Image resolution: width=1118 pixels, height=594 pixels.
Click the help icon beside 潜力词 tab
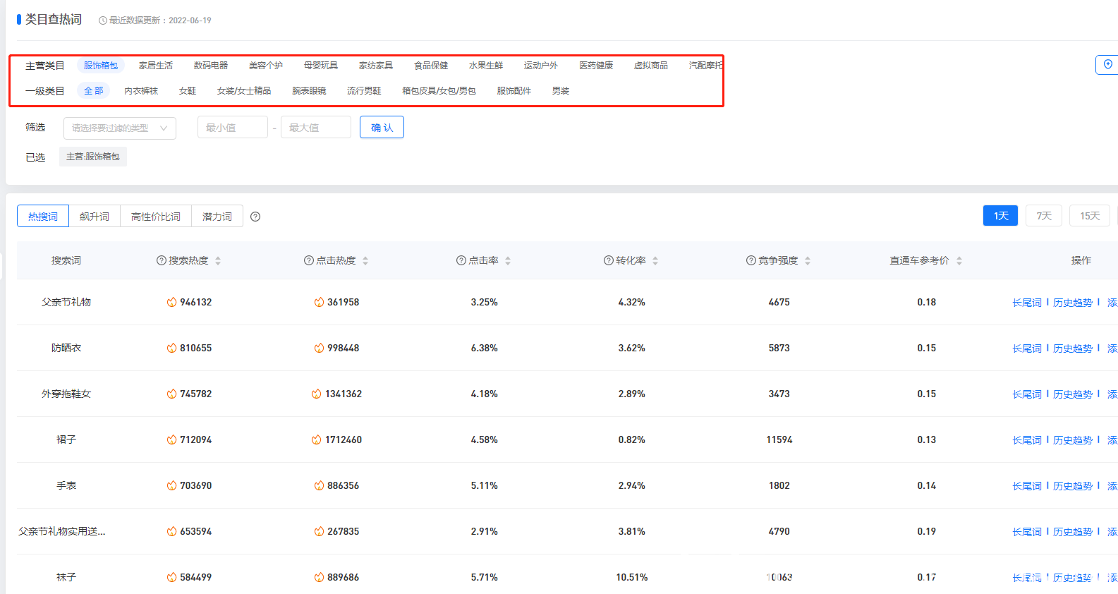coord(255,217)
